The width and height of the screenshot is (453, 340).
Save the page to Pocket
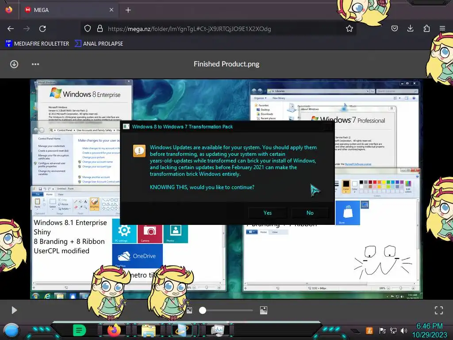(x=394, y=28)
